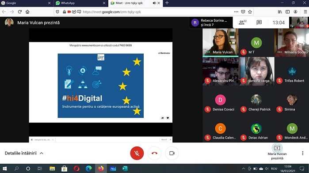Show hidden system tray icons chevron
Viewport: 309px width, 173px height.
[x=244, y=169]
